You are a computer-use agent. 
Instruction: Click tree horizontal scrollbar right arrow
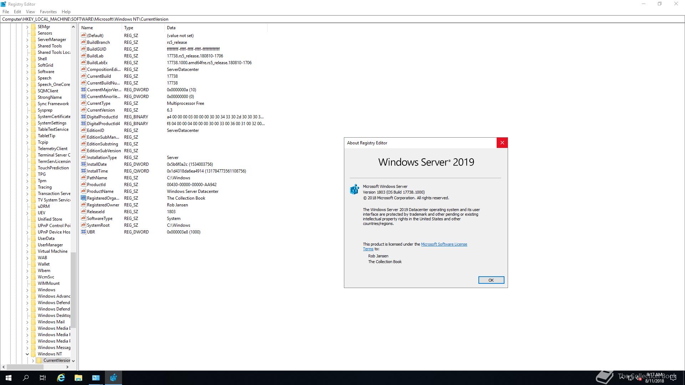(67, 367)
